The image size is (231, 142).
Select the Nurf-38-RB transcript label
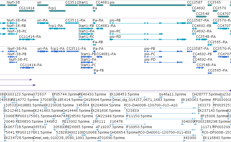pos(16,26)
